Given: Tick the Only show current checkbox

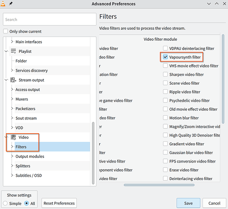Looking at the screenshot, I should 5,31.
